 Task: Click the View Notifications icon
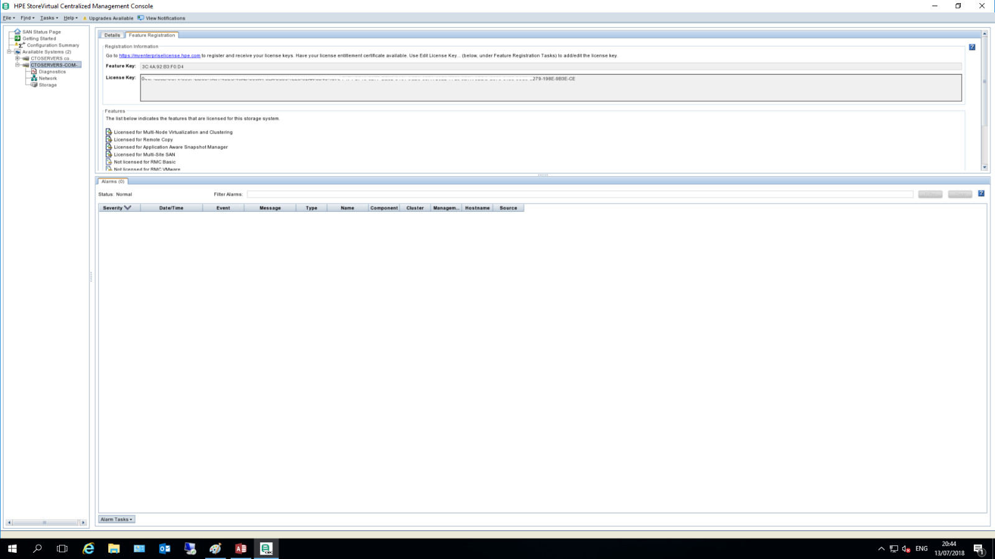[x=141, y=18]
